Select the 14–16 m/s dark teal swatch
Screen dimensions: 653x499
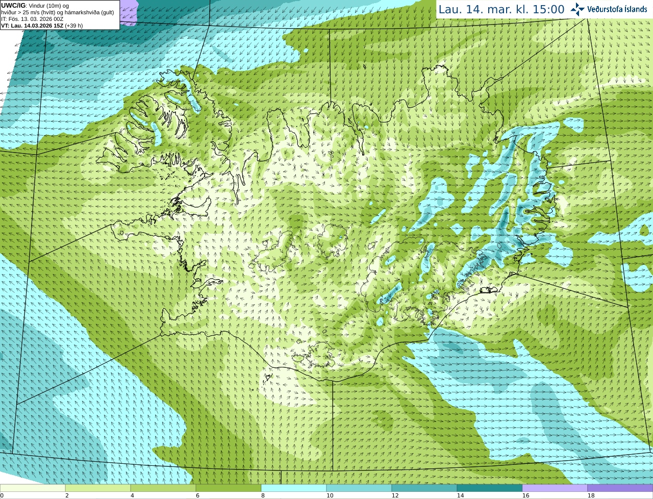coord(490,488)
